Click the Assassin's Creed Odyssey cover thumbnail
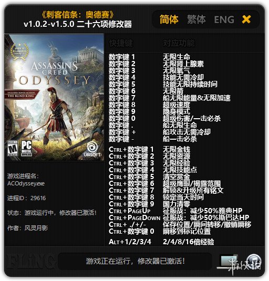The image size is (269, 281). coord(54,97)
